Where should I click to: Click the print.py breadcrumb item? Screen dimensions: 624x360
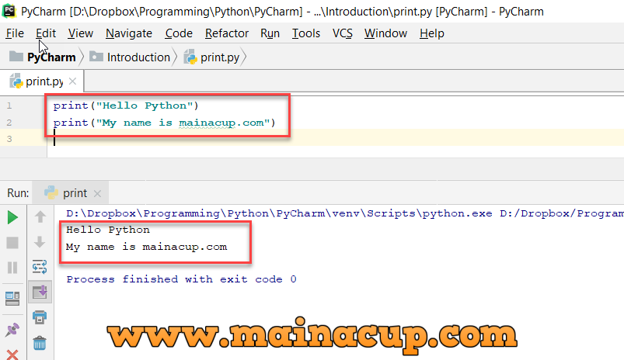pyautogui.click(x=211, y=57)
